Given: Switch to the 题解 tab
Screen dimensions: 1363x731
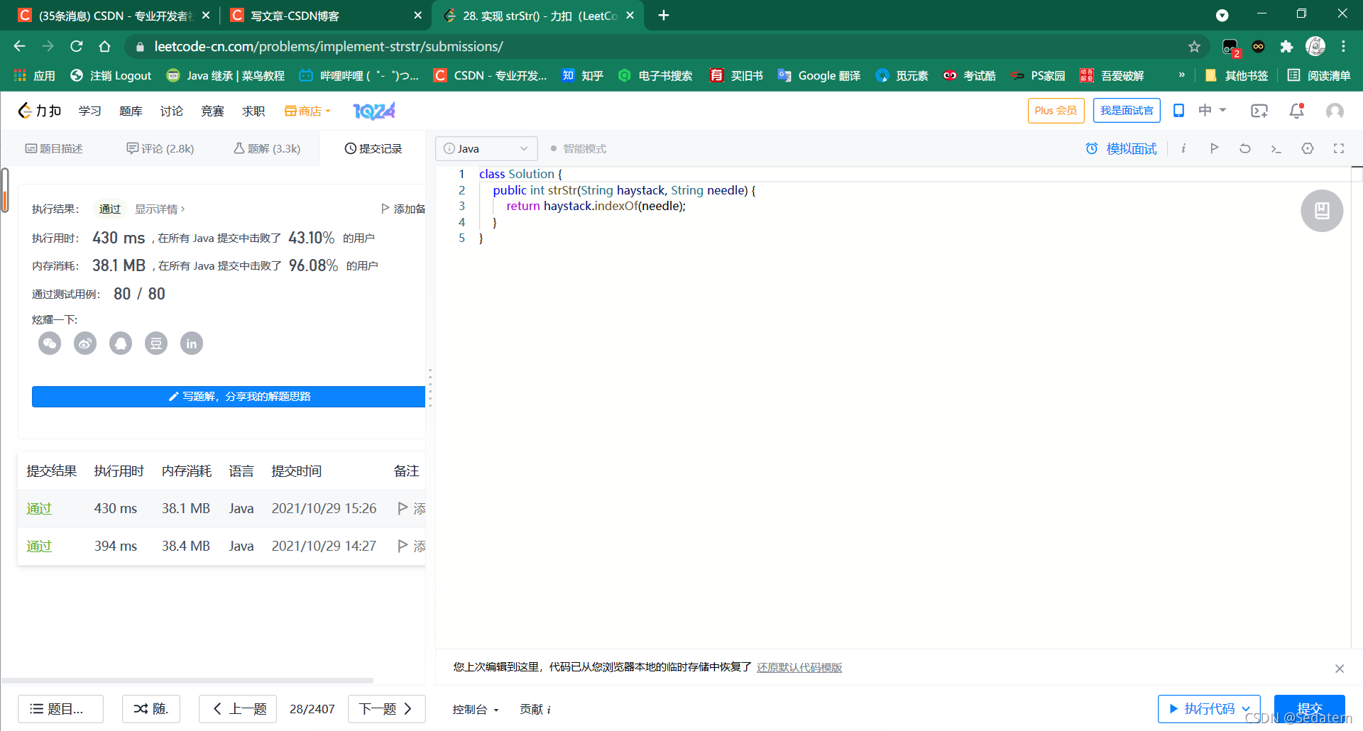Looking at the screenshot, I should pyautogui.click(x=266, y=148).
